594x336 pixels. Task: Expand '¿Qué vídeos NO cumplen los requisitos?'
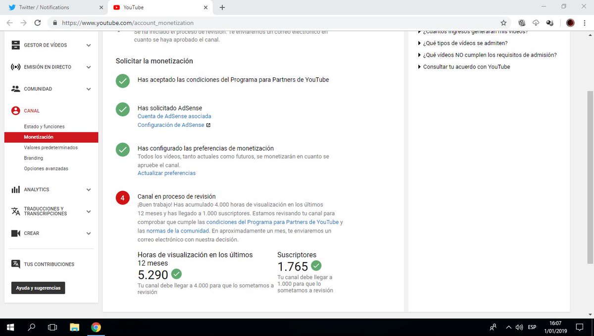click(x=488, y=55)
